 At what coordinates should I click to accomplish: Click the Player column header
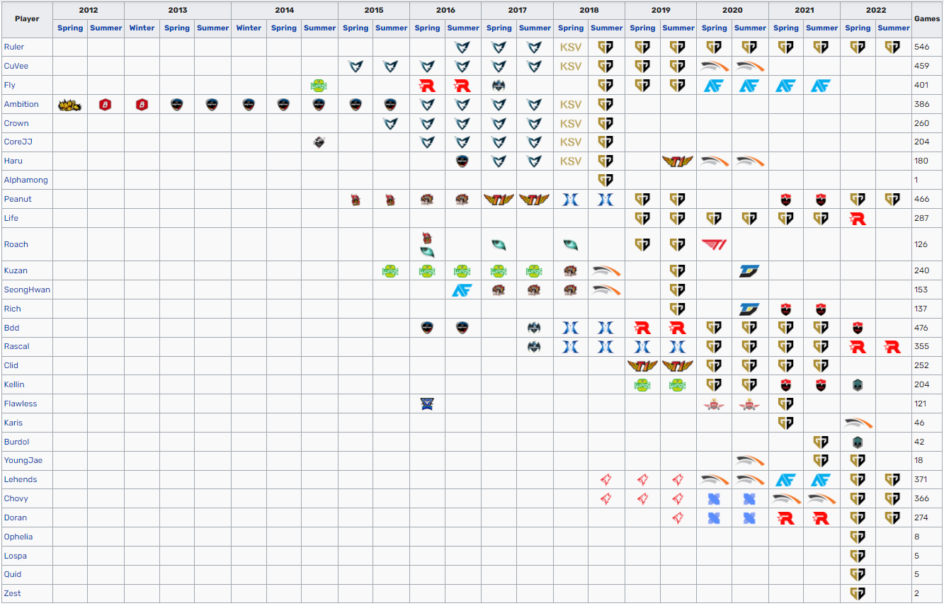pyautogui.click(x=27, y=19)
